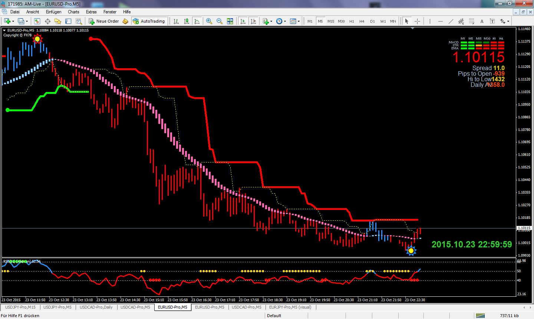The image size is (534, 319).
Task: Open the Einfügen menu
Action: (x=54, y=12)
